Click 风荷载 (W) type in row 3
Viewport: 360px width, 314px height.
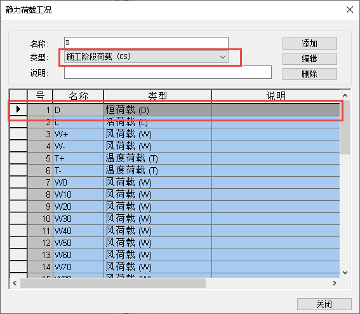[157, 134]
